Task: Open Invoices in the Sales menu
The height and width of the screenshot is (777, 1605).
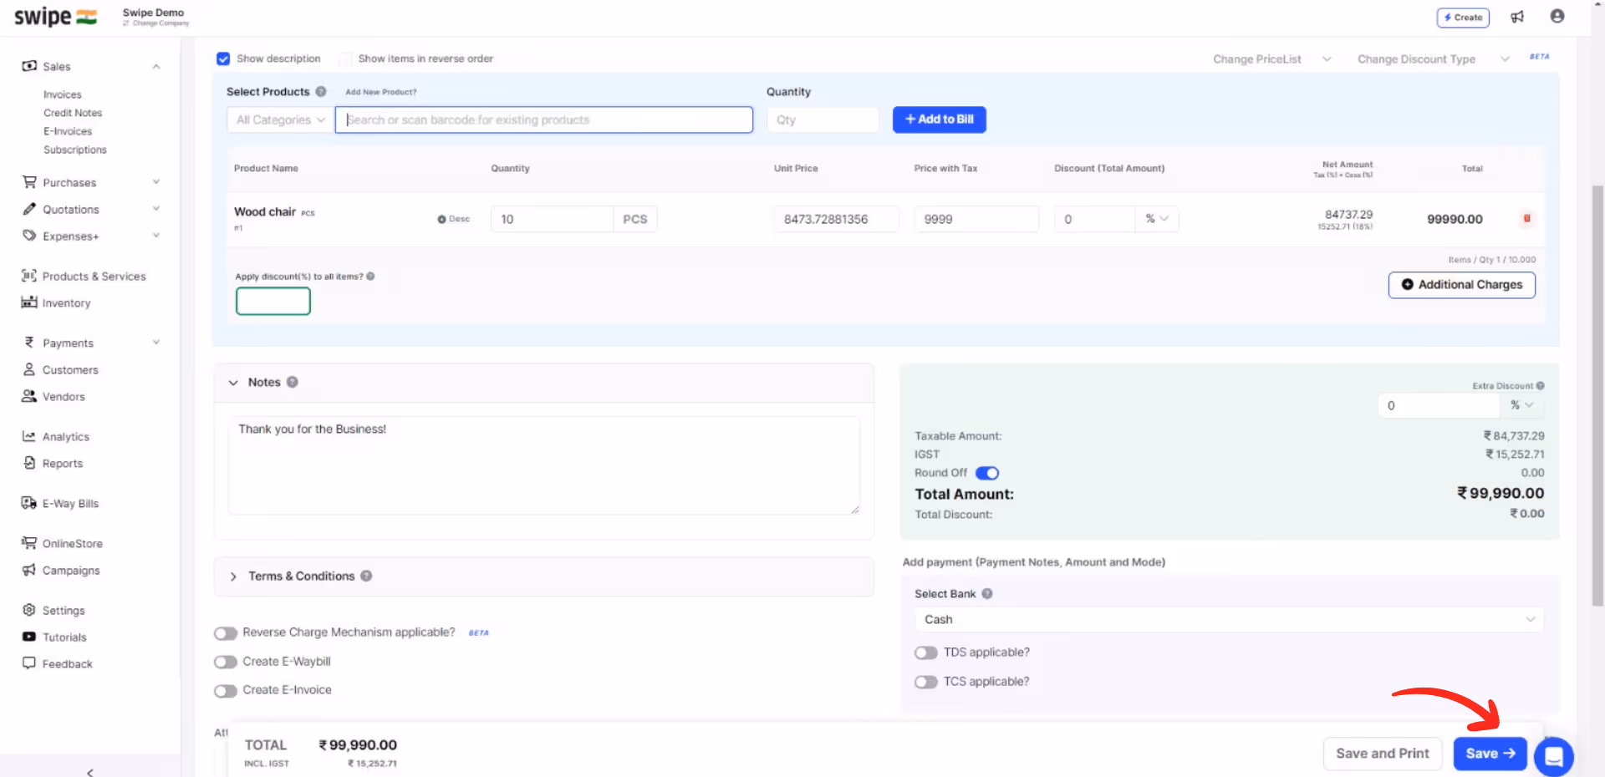Action: coord(63,94)
